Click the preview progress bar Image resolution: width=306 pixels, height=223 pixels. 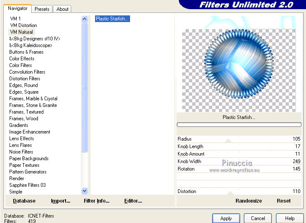[x=239, y=124]
